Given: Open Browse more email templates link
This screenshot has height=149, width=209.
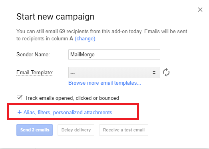Looking at the screenshot, I should coord(105,83).
